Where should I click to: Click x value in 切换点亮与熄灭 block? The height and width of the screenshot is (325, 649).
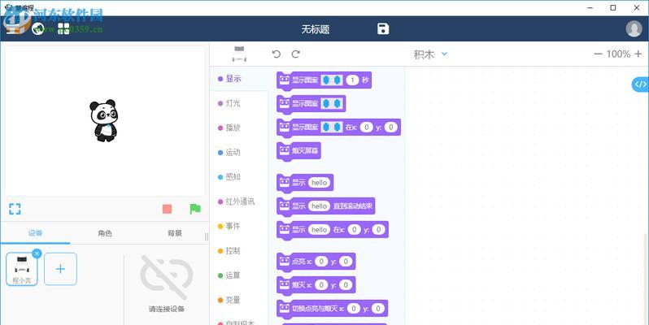click(353, 309)
